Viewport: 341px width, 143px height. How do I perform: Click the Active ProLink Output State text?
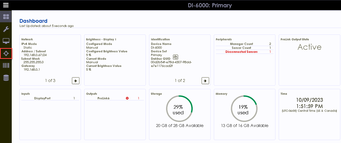coord(309,47)
